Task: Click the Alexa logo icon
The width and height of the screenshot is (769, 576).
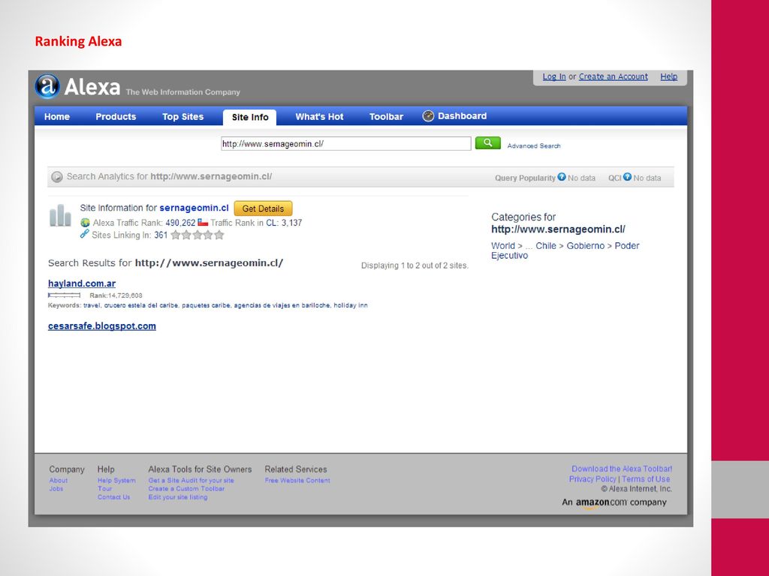Action: coord(47,86)
